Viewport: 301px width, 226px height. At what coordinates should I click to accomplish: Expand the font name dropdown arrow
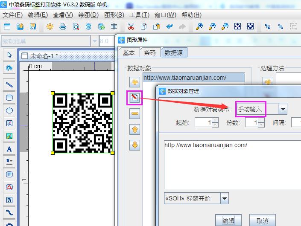pyautogui.click(x=95, y=41)
